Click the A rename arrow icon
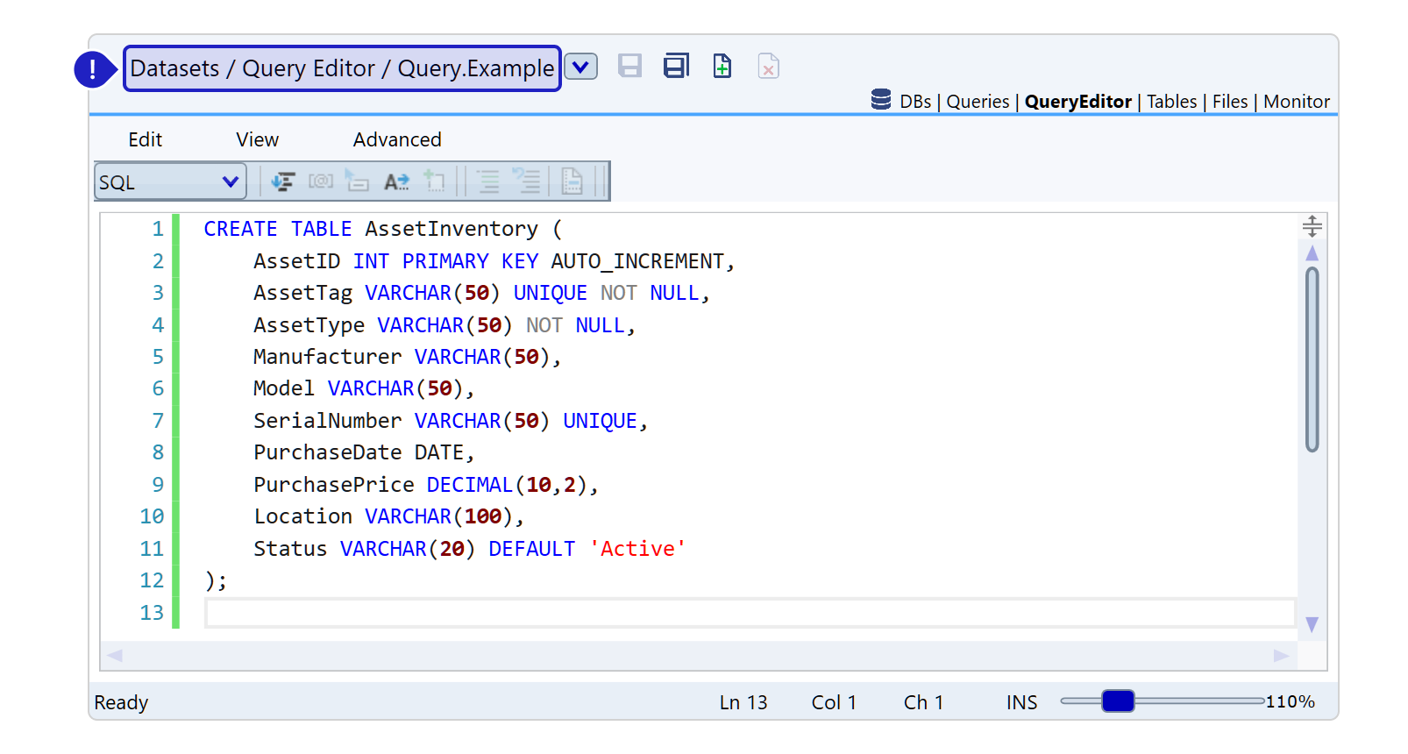 [396, 181]
